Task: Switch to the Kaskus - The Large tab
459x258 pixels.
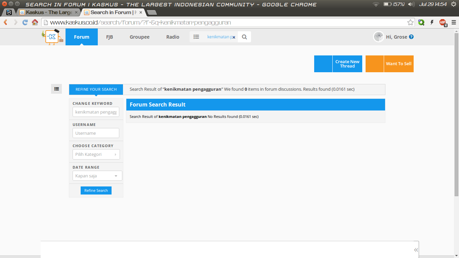Action: (x=49, y=12)
